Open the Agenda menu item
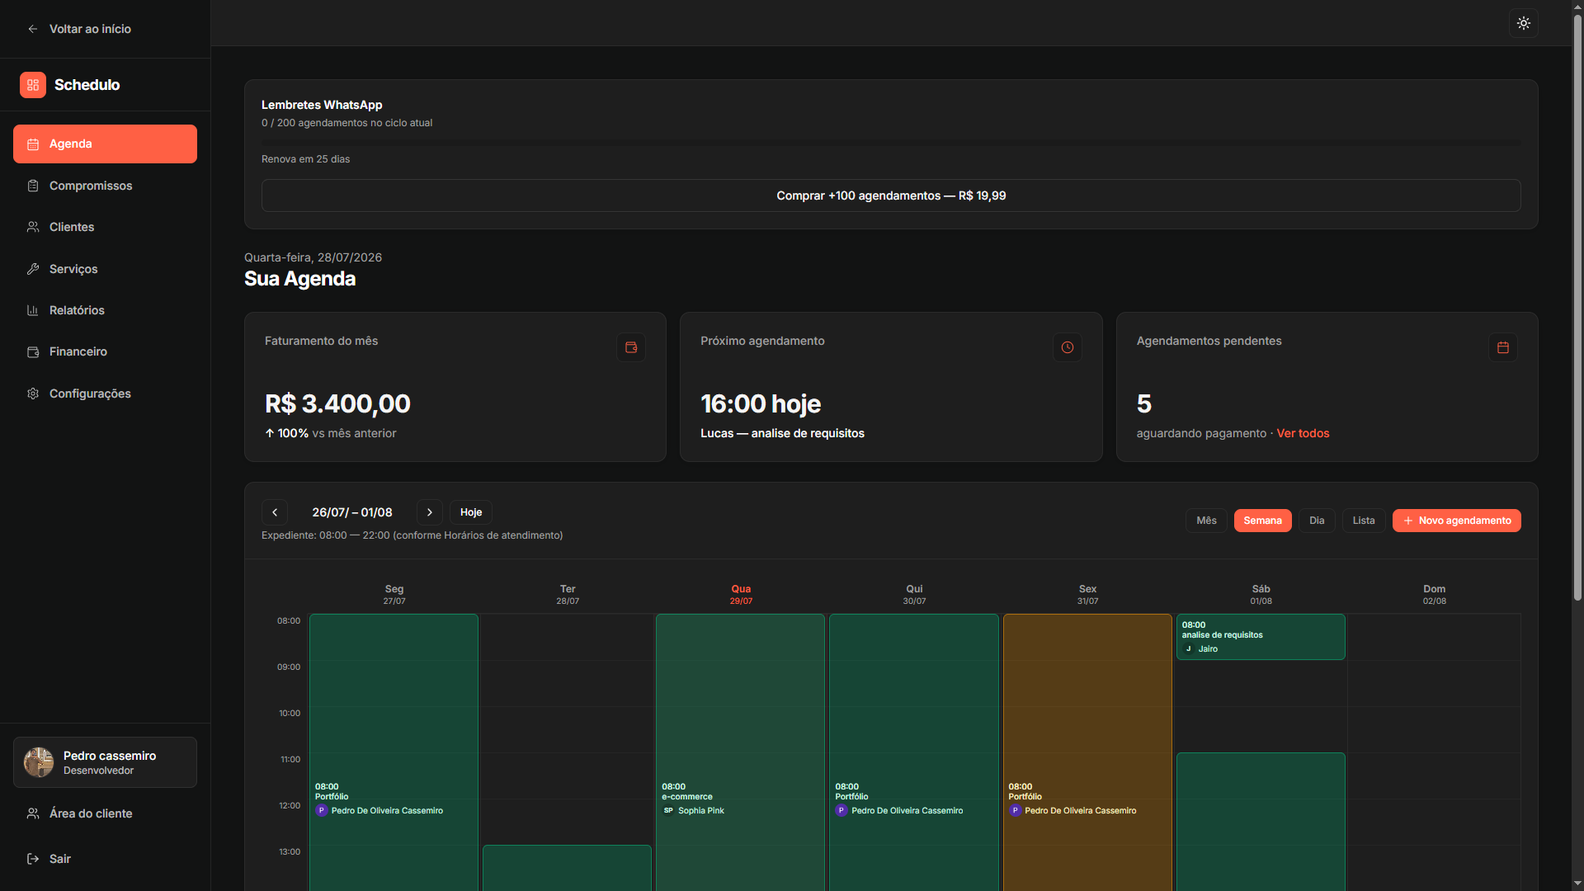This screenshot has width=1584, height=891. click(x=105, y=144)
